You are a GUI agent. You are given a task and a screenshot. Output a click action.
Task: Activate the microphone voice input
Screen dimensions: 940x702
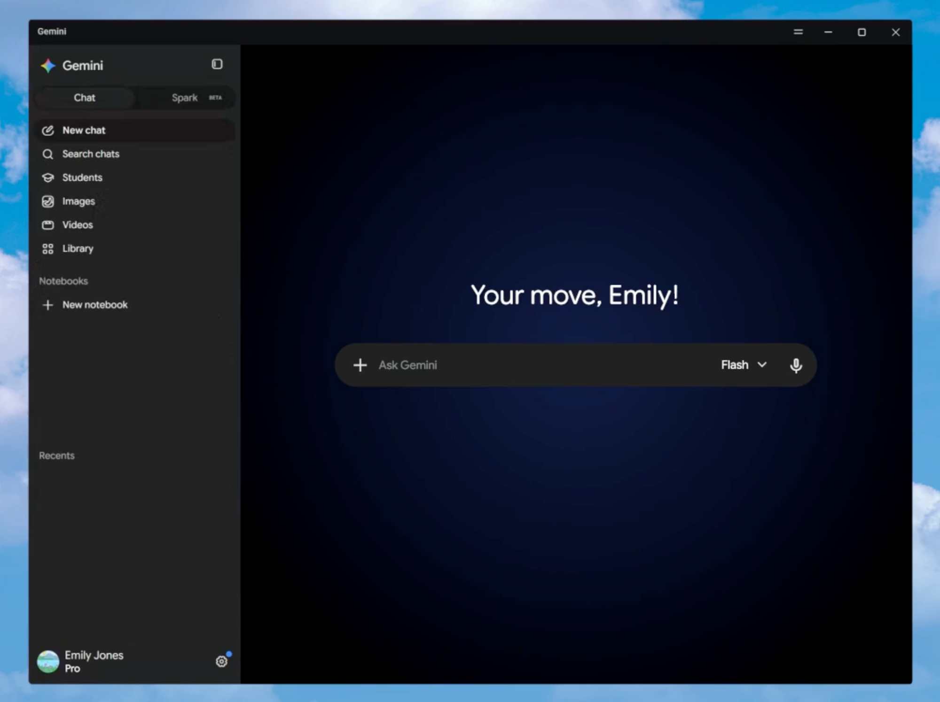[x=796, y=365]
